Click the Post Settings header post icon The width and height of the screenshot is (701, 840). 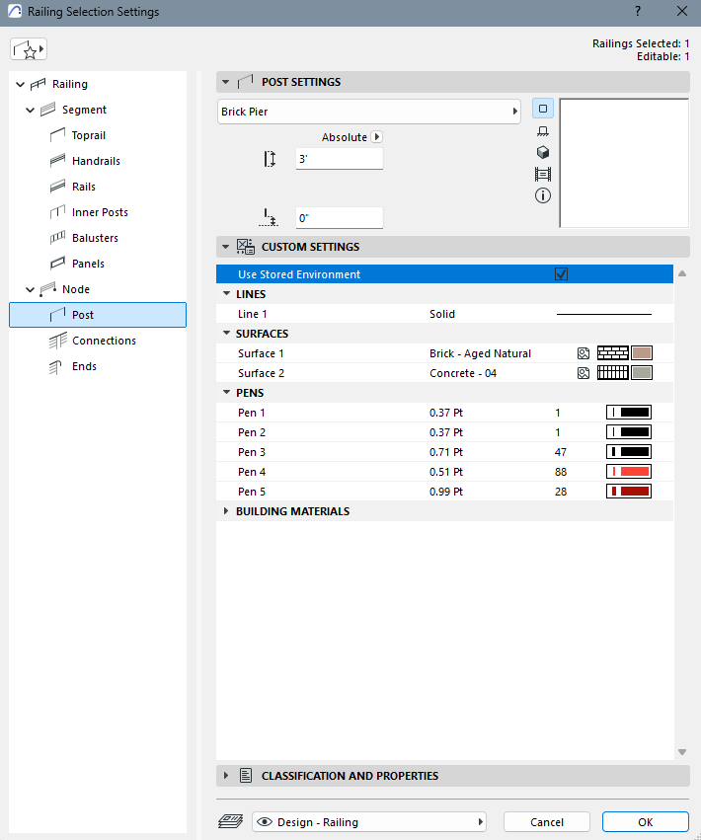click(246, 82)
